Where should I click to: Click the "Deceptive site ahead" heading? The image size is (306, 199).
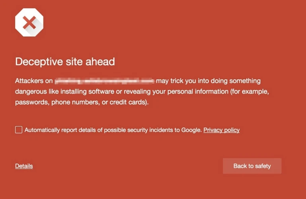click(x=65, y=61)
